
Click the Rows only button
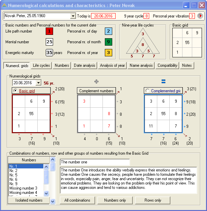point(153,200)
